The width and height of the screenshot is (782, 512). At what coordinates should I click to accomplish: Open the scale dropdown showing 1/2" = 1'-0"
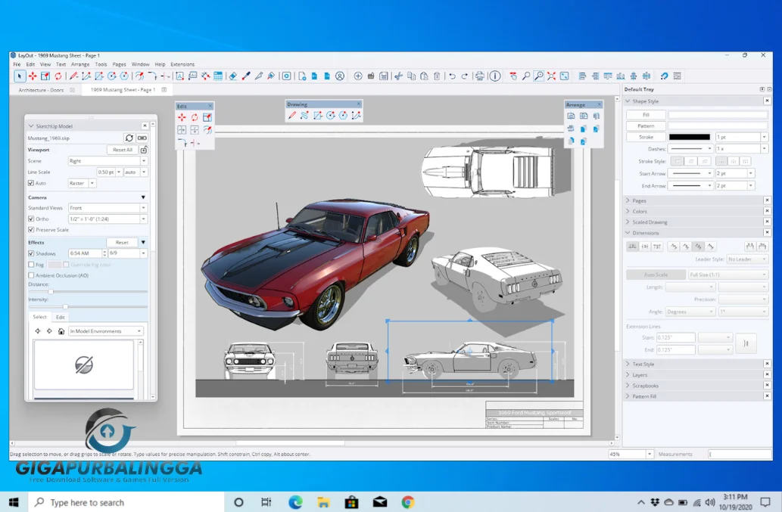[x=107, y=219]
